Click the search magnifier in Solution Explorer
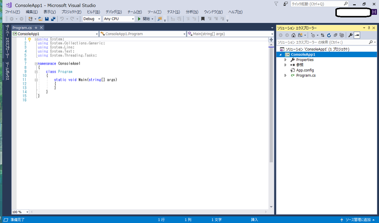 pos(370,42)
